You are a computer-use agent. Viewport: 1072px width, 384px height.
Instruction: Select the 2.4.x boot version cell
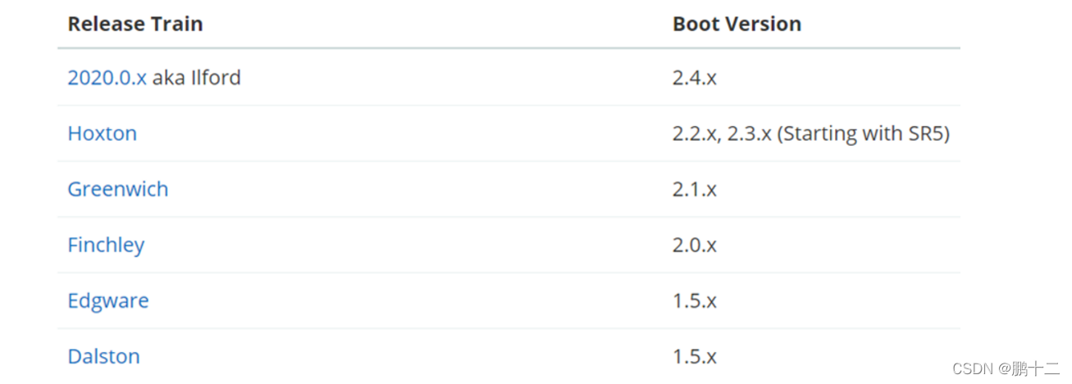[695, 78]
